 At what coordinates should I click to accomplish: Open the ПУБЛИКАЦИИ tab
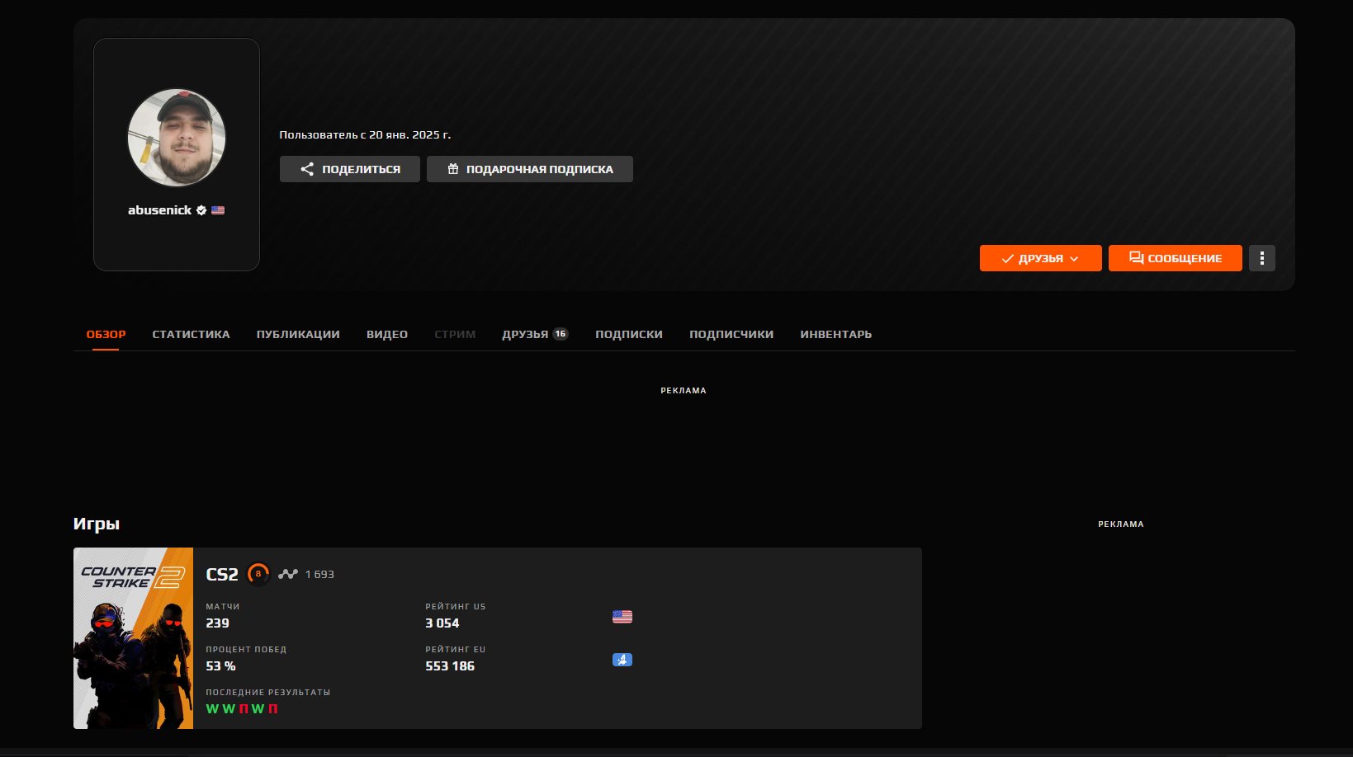pos(298,334)
